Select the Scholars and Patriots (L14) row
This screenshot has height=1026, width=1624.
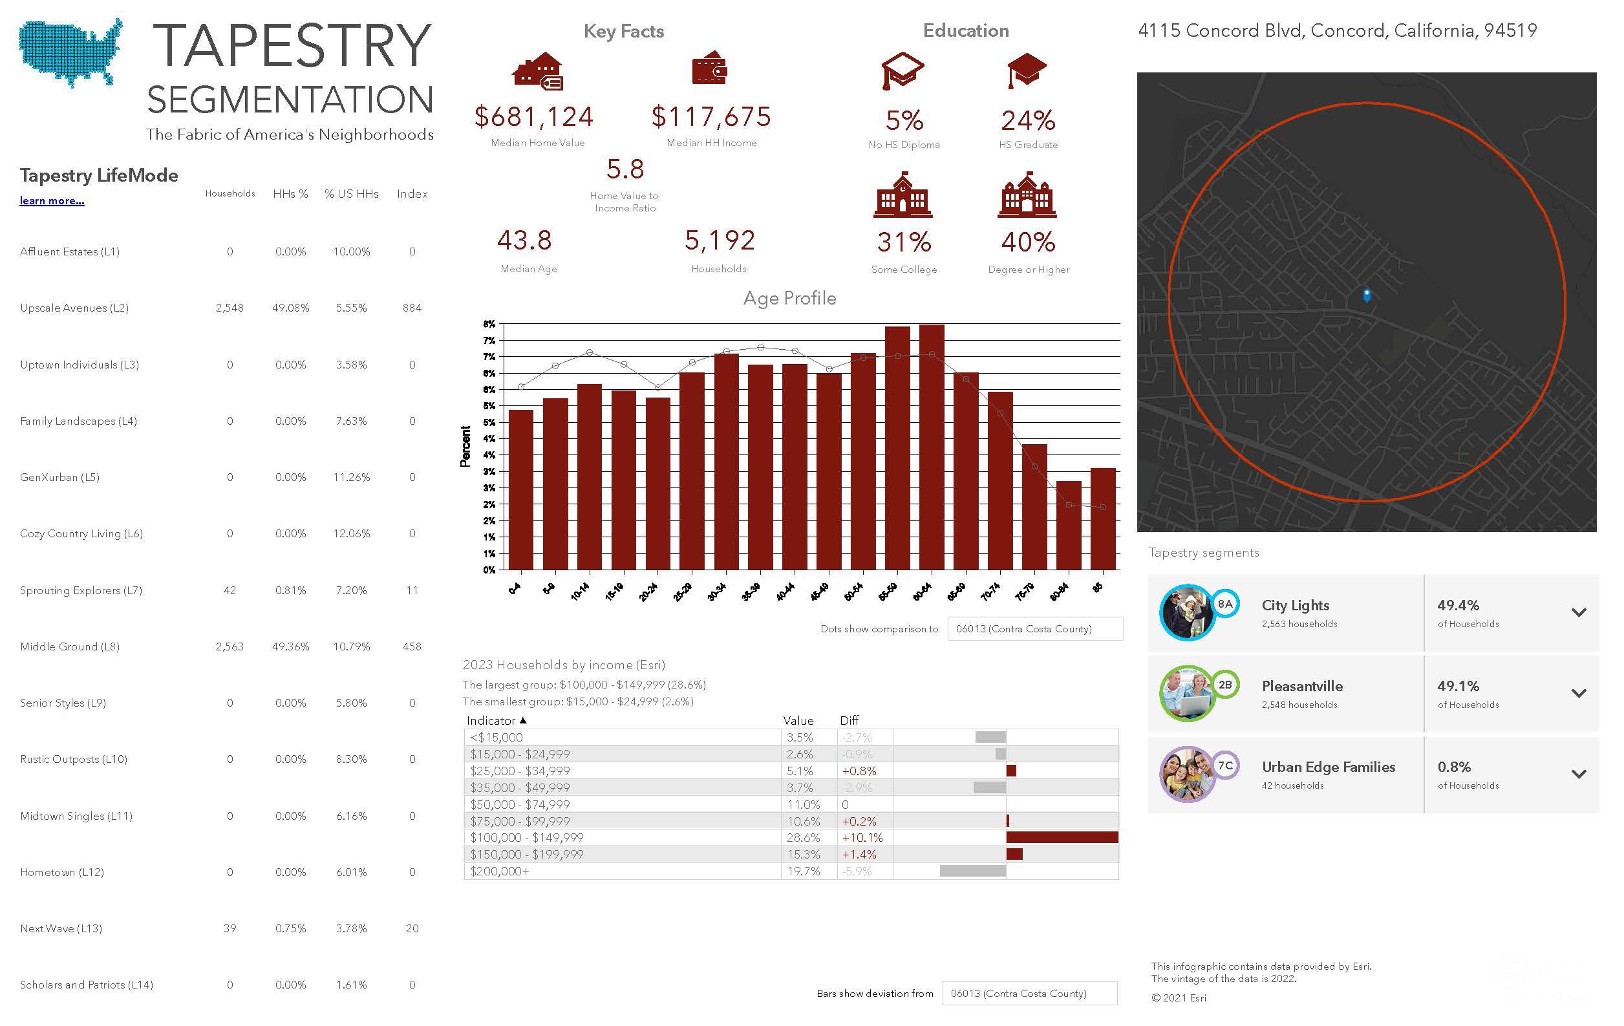[222, 985]
